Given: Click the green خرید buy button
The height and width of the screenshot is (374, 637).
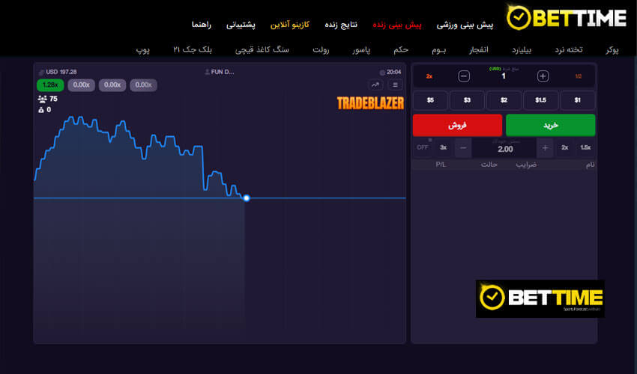Looking at the screenshot, I should 551,125.
